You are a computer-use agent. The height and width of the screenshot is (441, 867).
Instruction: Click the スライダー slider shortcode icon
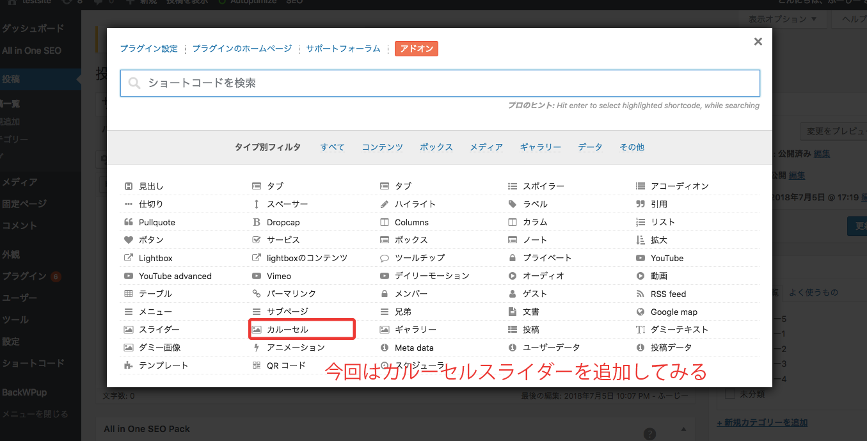pos(129,330)
